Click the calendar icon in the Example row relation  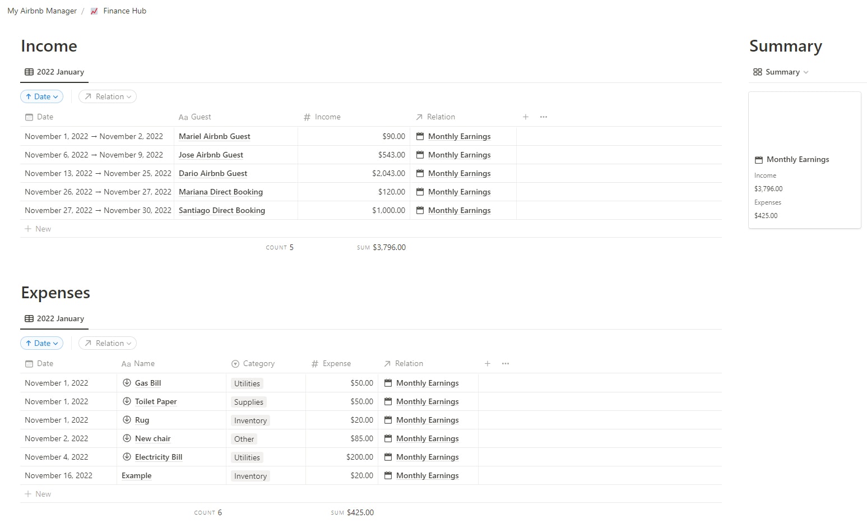(x=388, y=475)
